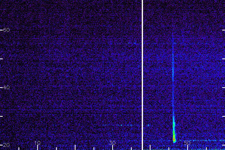The height and width of the screenshot is (150, 225).
Task: Click the "50" horizontal axis label
Action: click(187, 143)
